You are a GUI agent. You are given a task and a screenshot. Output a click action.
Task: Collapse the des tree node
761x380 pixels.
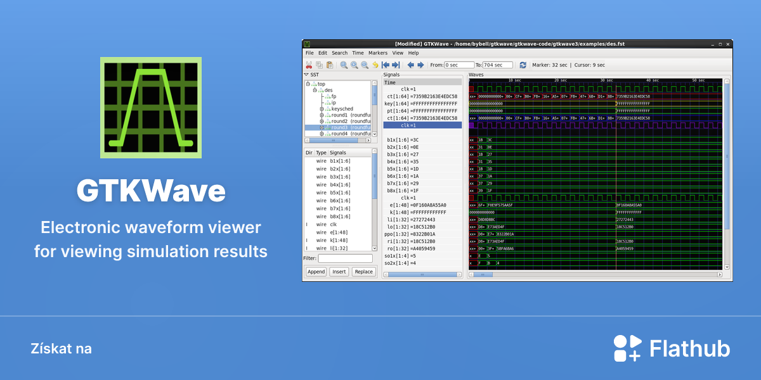point(315,90)
